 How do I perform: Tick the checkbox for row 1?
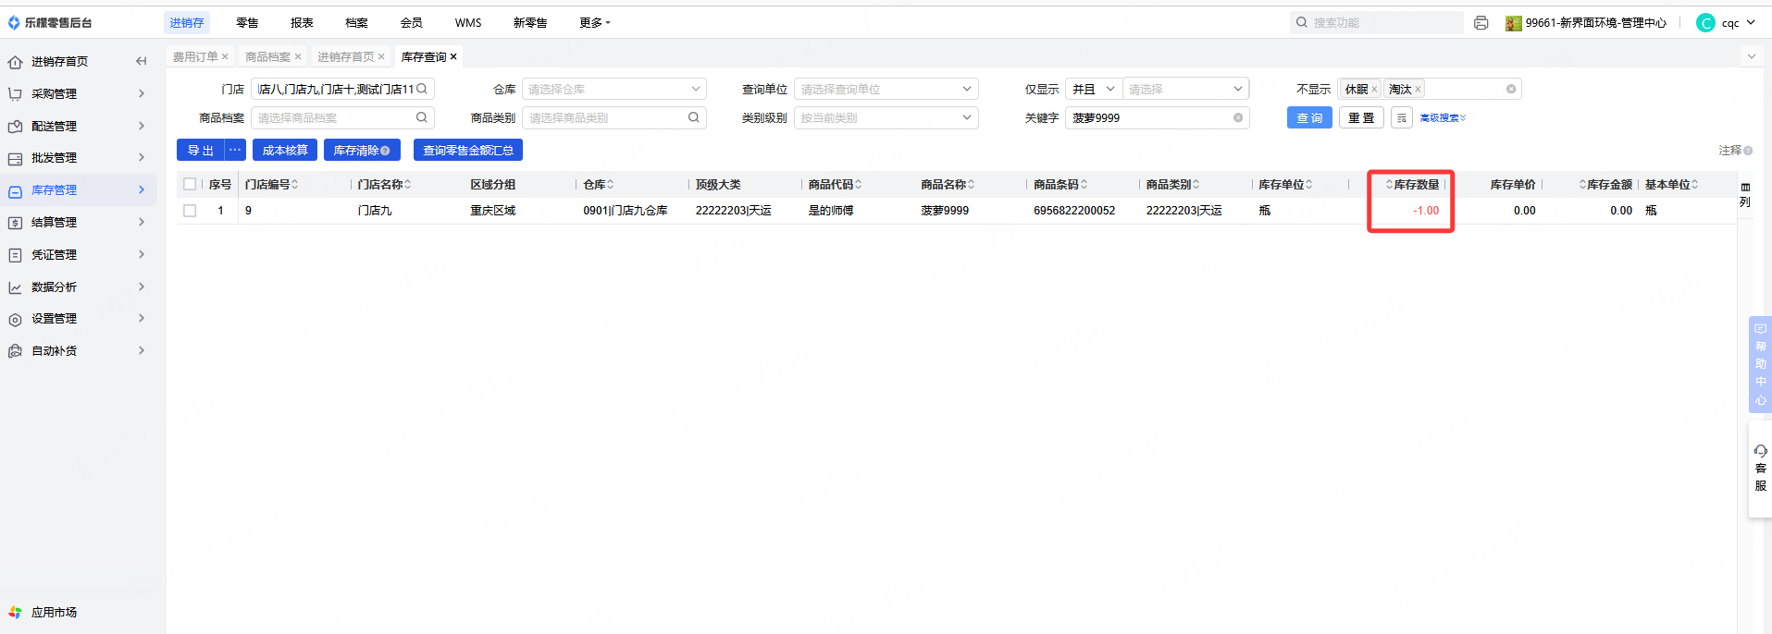tap(190, 211)
